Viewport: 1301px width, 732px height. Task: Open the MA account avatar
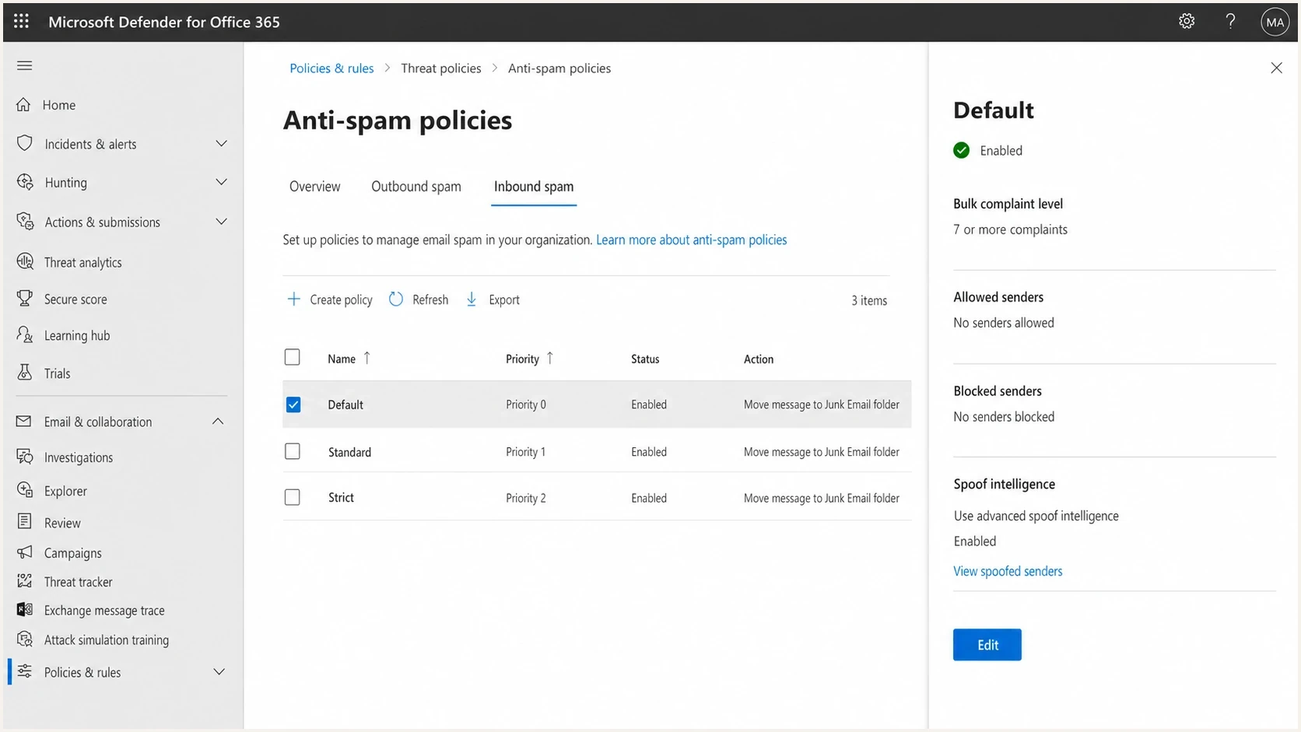click(x=1275, y=22)
